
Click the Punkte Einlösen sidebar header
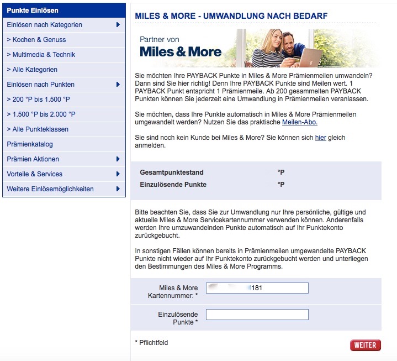coord(33,11)
